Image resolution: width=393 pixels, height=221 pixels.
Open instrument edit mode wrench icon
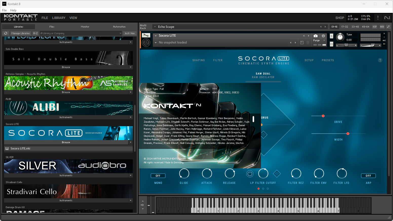(x=146, y=35)
